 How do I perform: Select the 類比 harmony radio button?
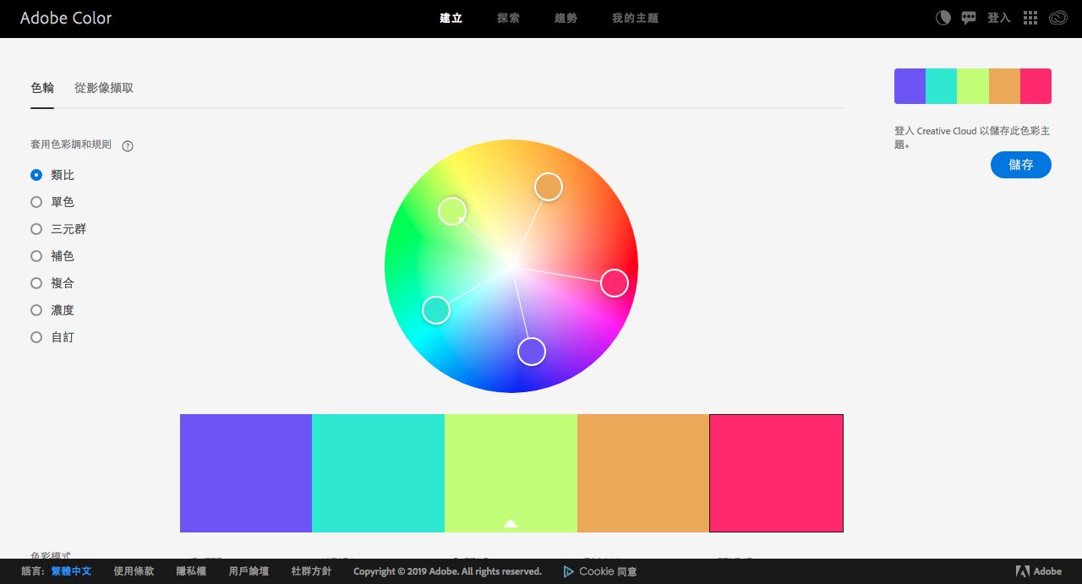click(36, 175)
